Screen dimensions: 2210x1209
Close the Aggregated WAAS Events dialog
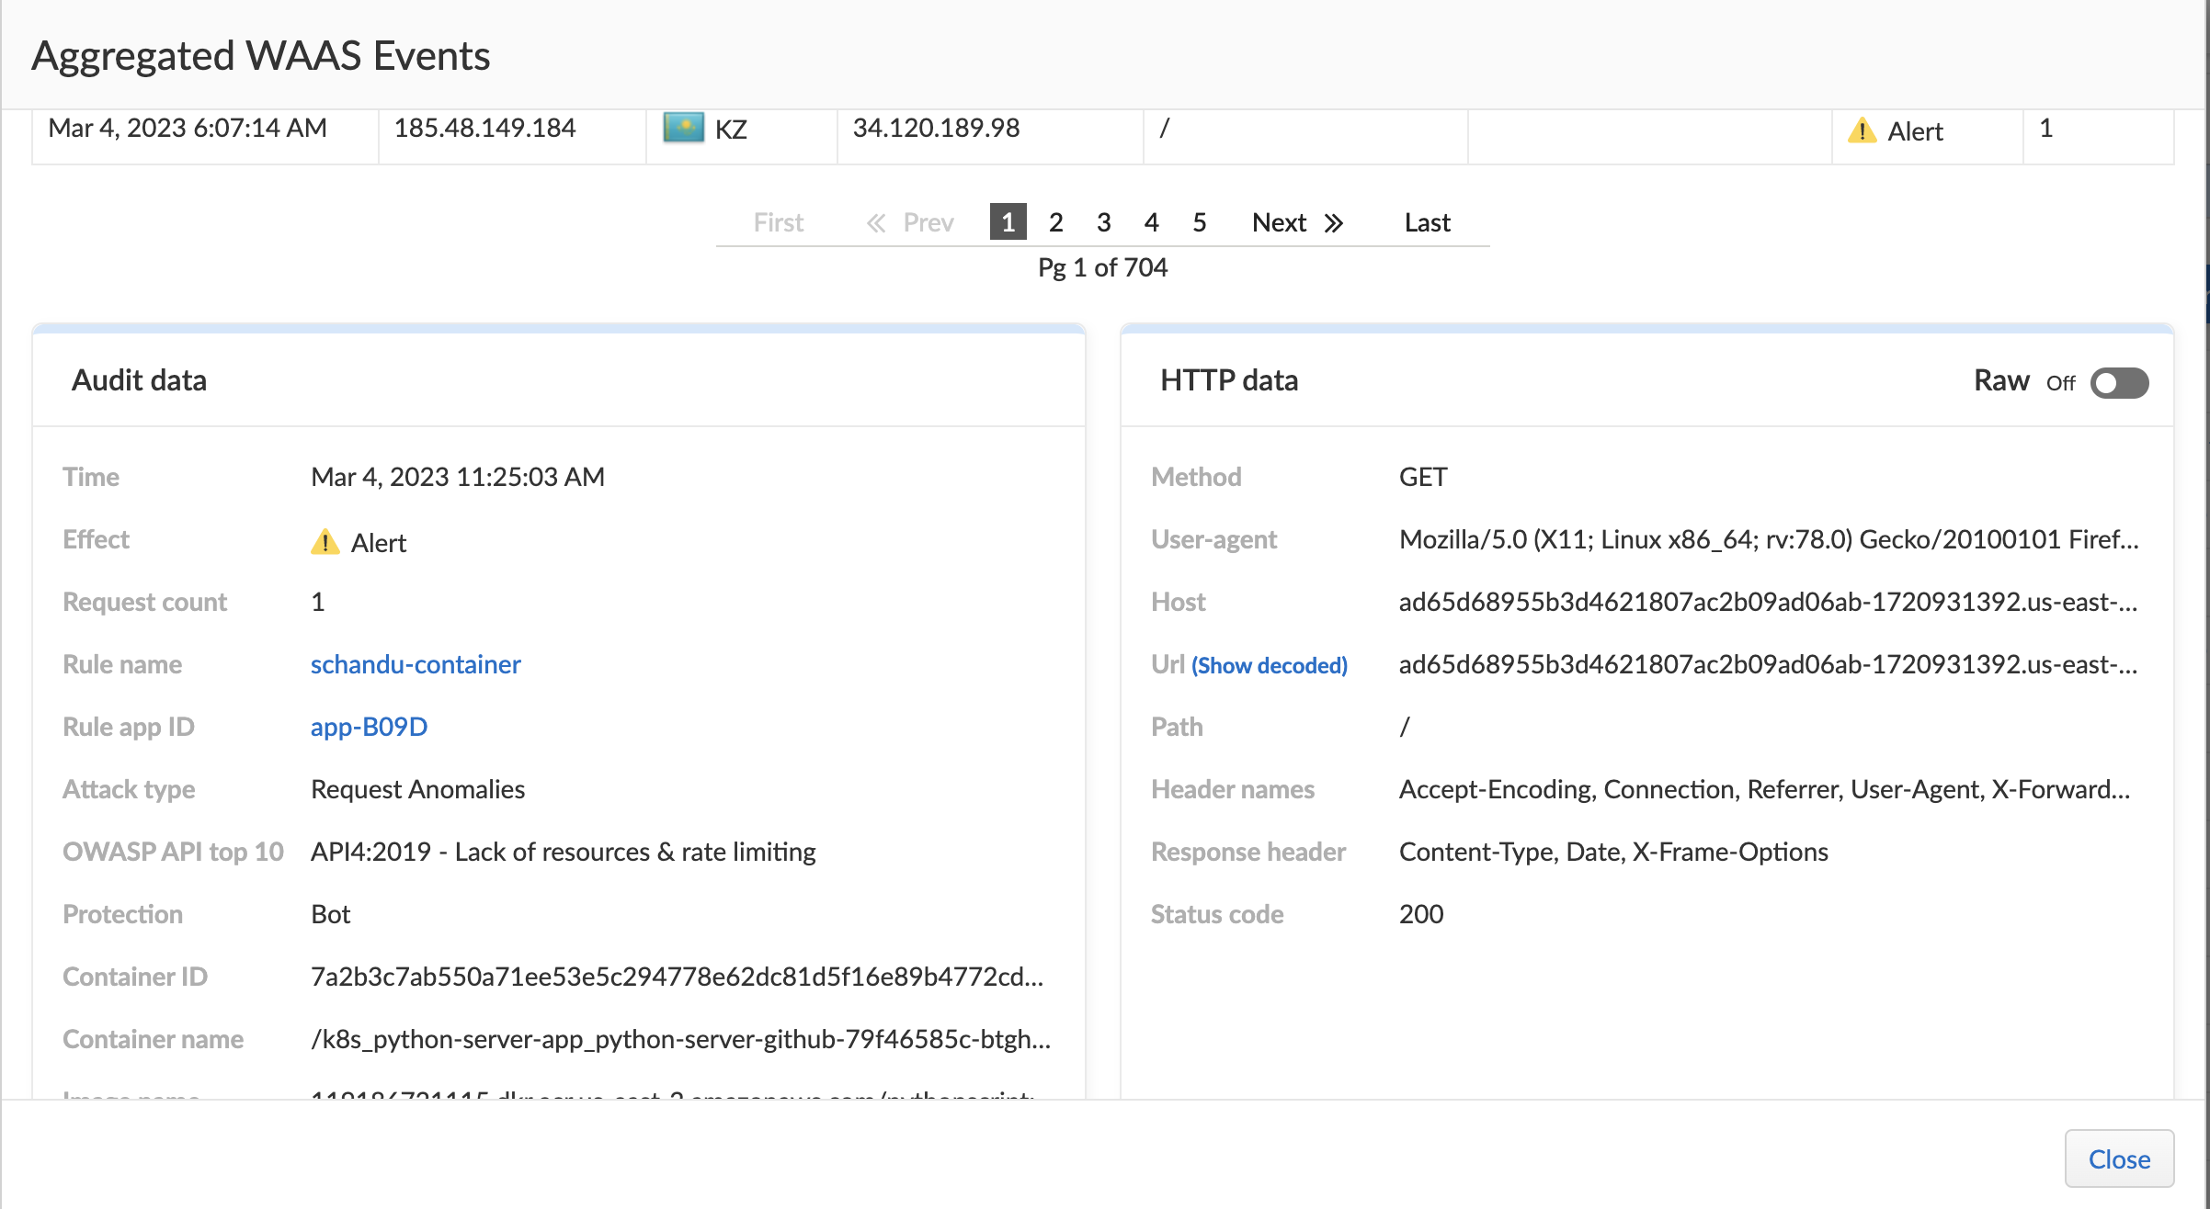coord(2118,1158)
